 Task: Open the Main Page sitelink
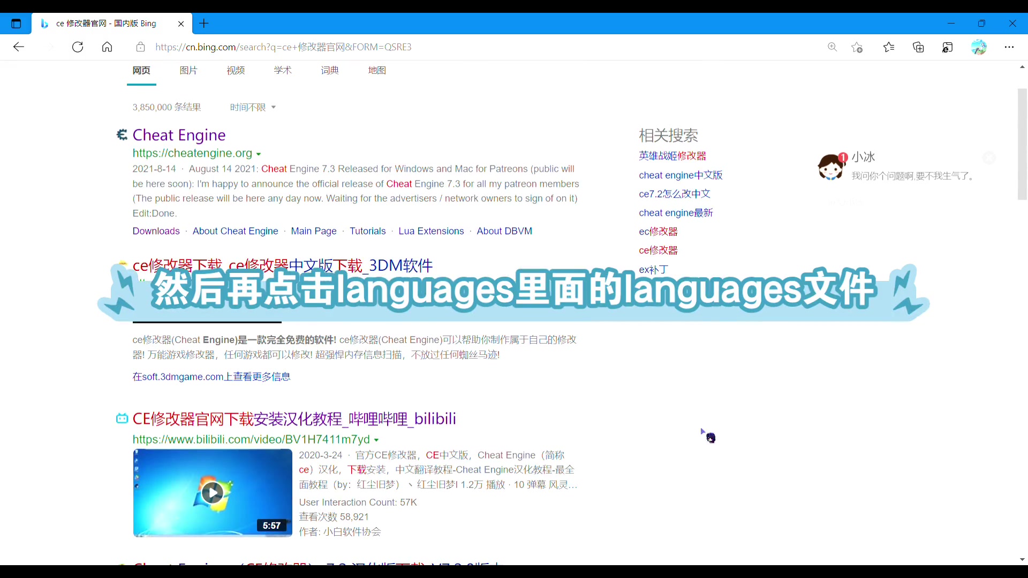pyautogui.click(x=314, y=231)
